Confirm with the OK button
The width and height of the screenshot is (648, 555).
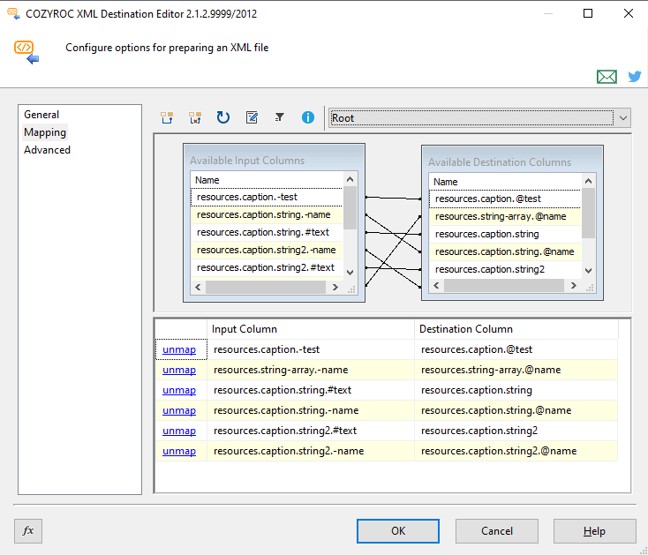tap(398, 531)
